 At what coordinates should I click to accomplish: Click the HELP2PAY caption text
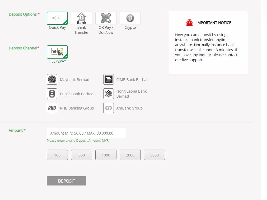[x=57, y=61]
